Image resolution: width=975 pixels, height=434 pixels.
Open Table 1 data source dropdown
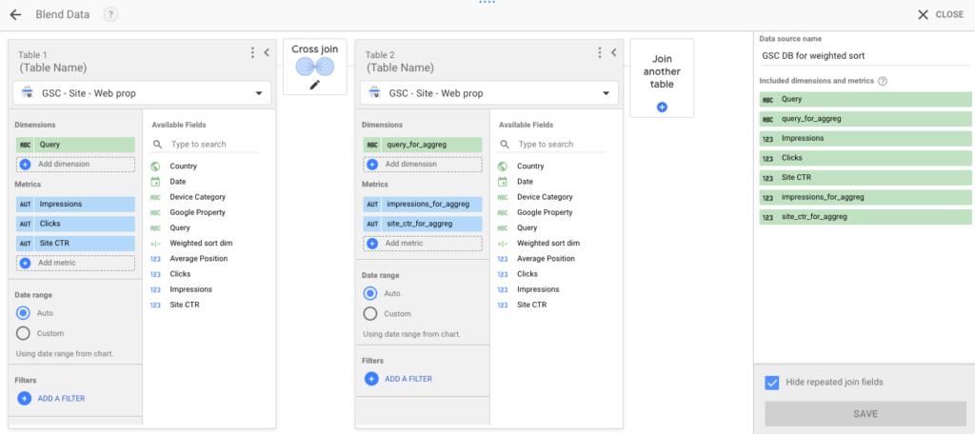click(x=142, y=93)
